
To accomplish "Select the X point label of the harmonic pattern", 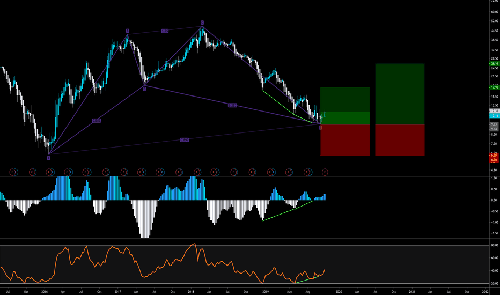I will (48, 158).
